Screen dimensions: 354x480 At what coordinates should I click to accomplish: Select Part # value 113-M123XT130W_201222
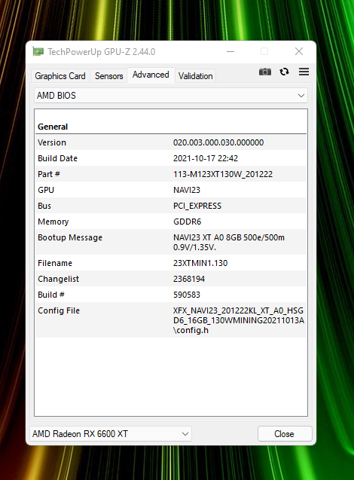223,174
